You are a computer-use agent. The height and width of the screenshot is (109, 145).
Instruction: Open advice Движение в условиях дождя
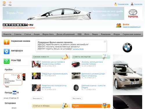tap(93, 75)
